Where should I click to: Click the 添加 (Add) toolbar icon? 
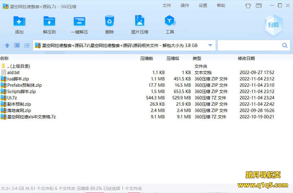(x=19, y=21)
